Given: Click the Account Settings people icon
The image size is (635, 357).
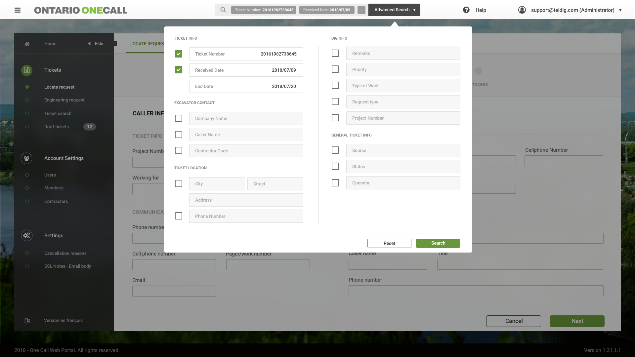Looking at the screenshot, I should tap(26, 158).
